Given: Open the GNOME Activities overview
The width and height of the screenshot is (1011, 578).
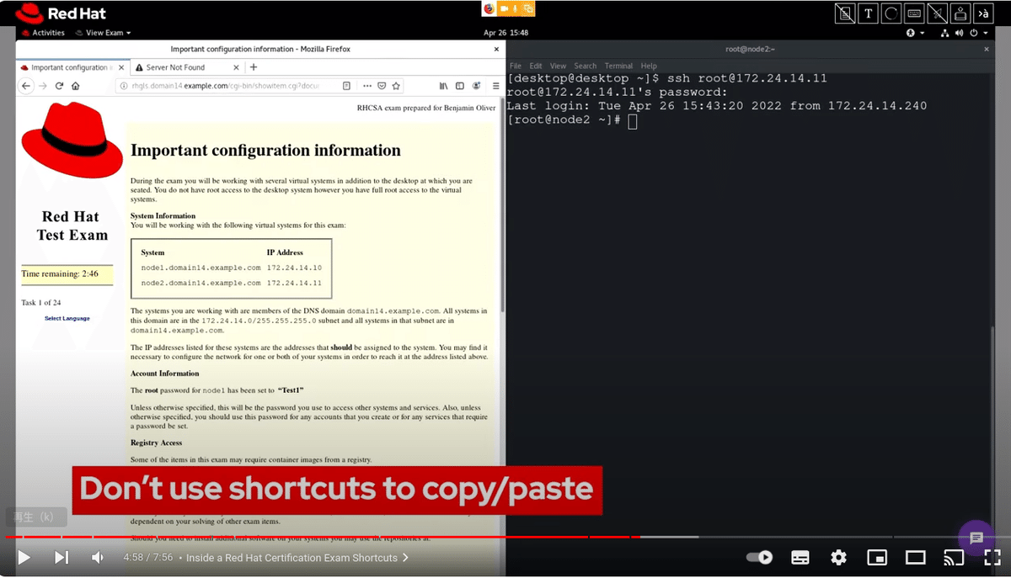Looking at the screenshot, I should (43, 33).
